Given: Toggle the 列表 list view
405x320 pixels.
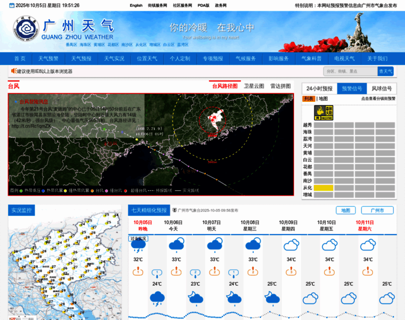Looking at the screenshot, I should pyautogui.click(x=309, y=99).
